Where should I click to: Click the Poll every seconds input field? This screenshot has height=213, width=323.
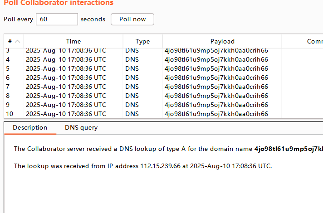57,19
